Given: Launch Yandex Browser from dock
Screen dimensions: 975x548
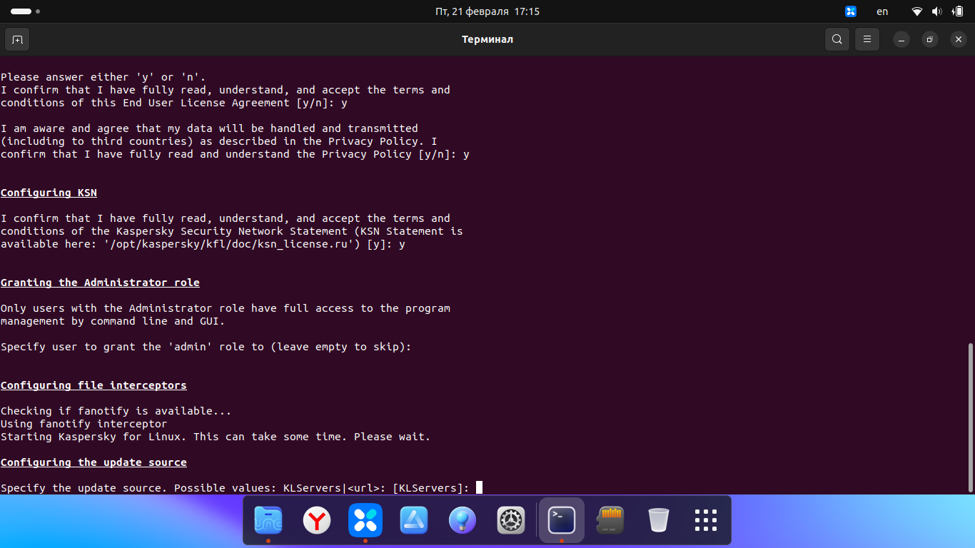Looking at the screenshot, I should [317, 520].
